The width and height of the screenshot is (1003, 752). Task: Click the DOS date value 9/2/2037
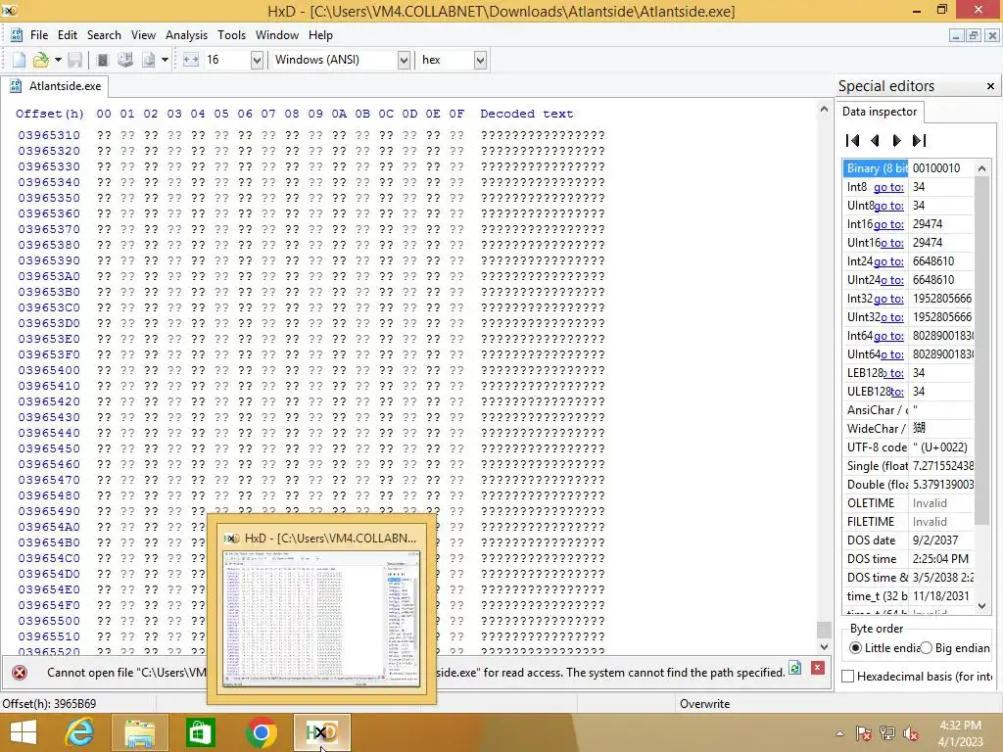935,540
